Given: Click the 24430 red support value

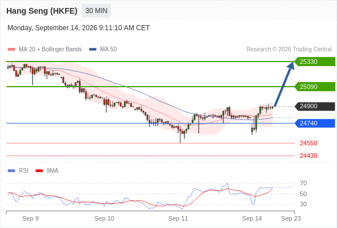Looking at the screenshot, I should (308, 156).
